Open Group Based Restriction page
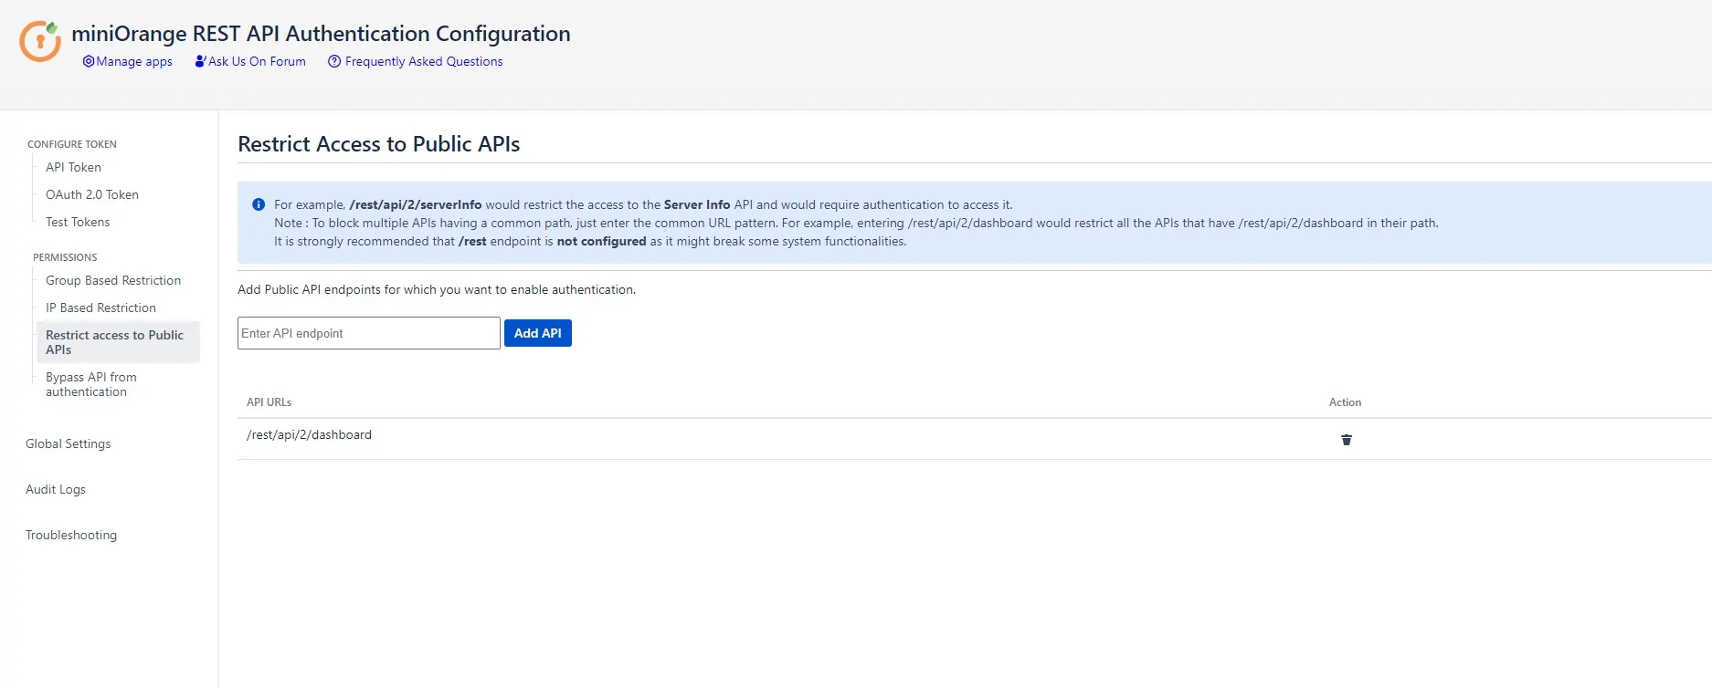The width and height of the screenshot is (1712, 688). click(x=113, y=280)
